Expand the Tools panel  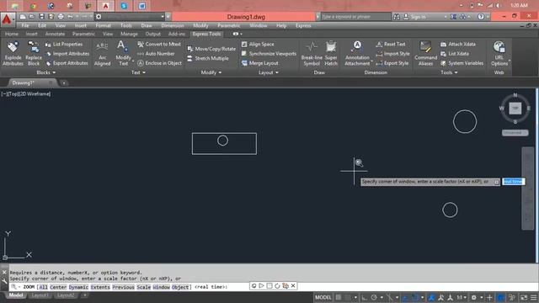(449, 72)
